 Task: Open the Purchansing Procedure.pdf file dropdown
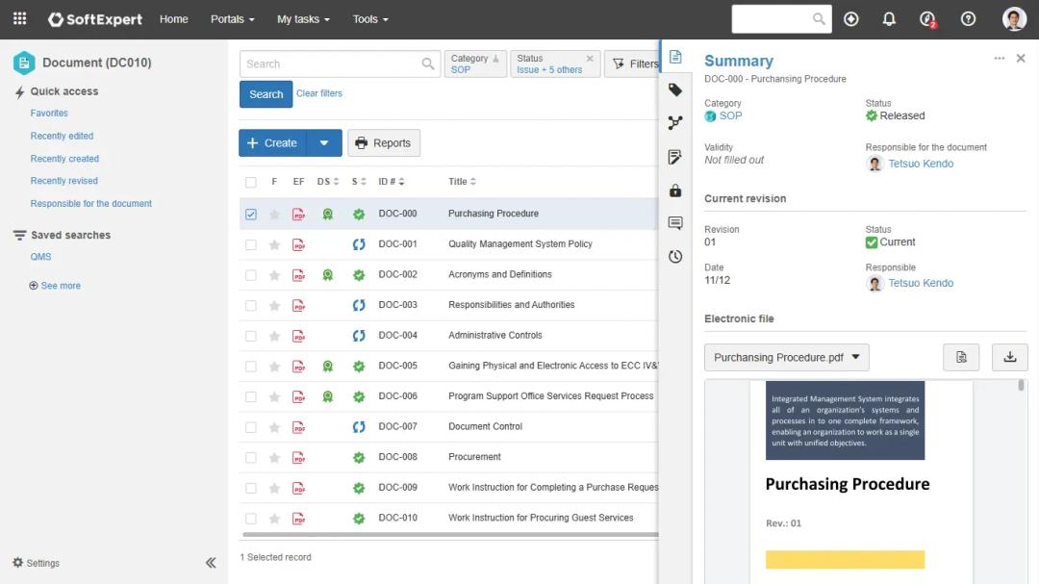(786, 357)
